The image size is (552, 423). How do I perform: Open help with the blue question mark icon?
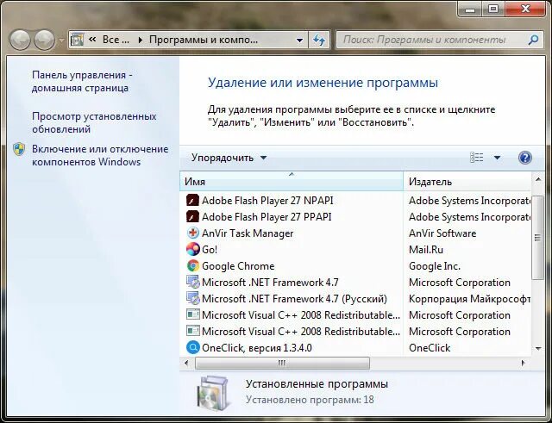click(525, 158)
